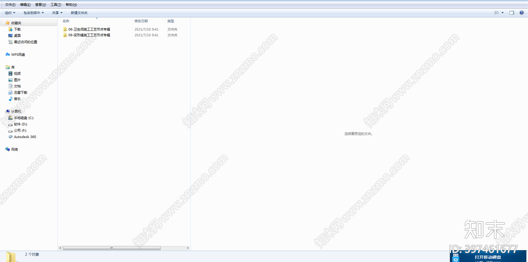The height and width of the screenshot is (262, 528).
Task: Click the help question mark icon
Action: pos(521,13)
